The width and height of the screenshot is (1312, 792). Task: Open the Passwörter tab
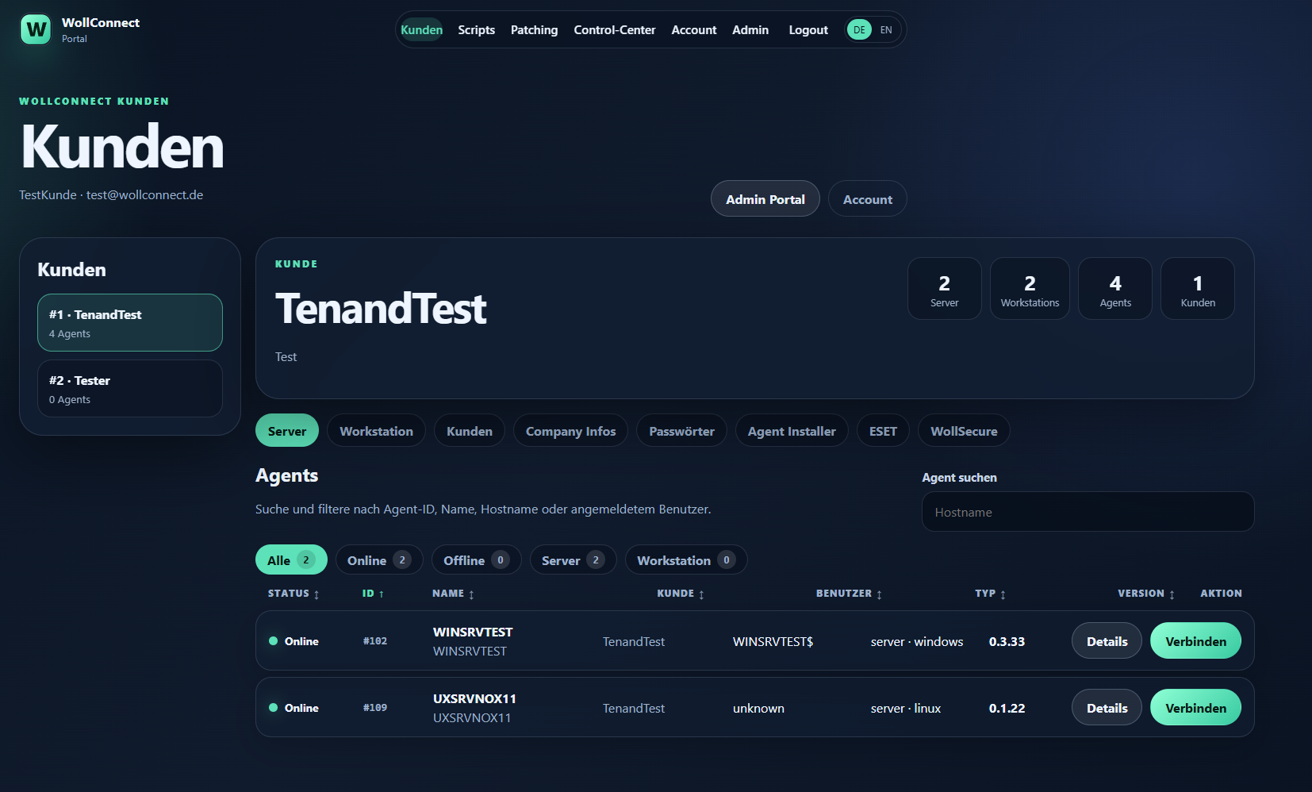click(x=681, y=431)
